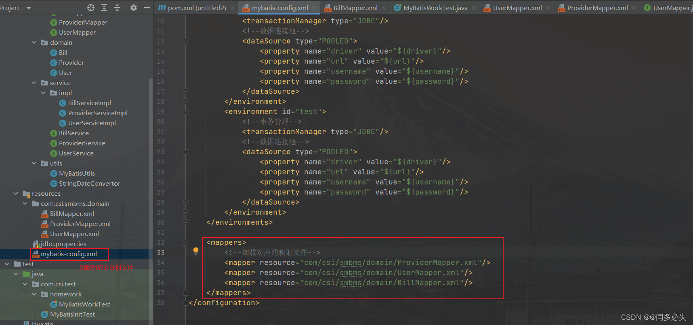Collapse the utils package folder
Screen dimensions: 693x325
34,163
